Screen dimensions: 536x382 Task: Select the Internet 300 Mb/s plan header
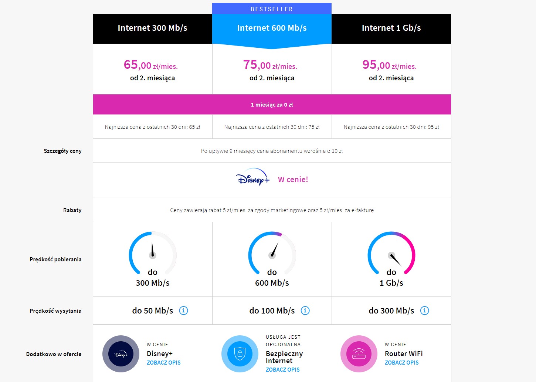(x=153, y=29)
